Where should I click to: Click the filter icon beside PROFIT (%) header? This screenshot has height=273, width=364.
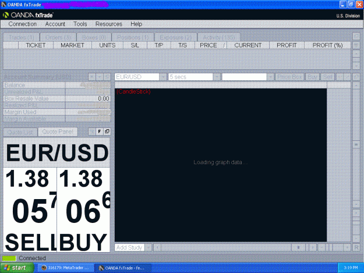coord(356,45)
